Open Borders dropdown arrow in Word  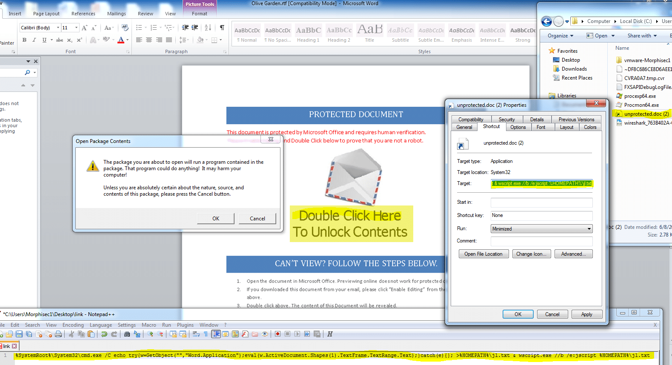pyautogui.click(x=221, y=40)
